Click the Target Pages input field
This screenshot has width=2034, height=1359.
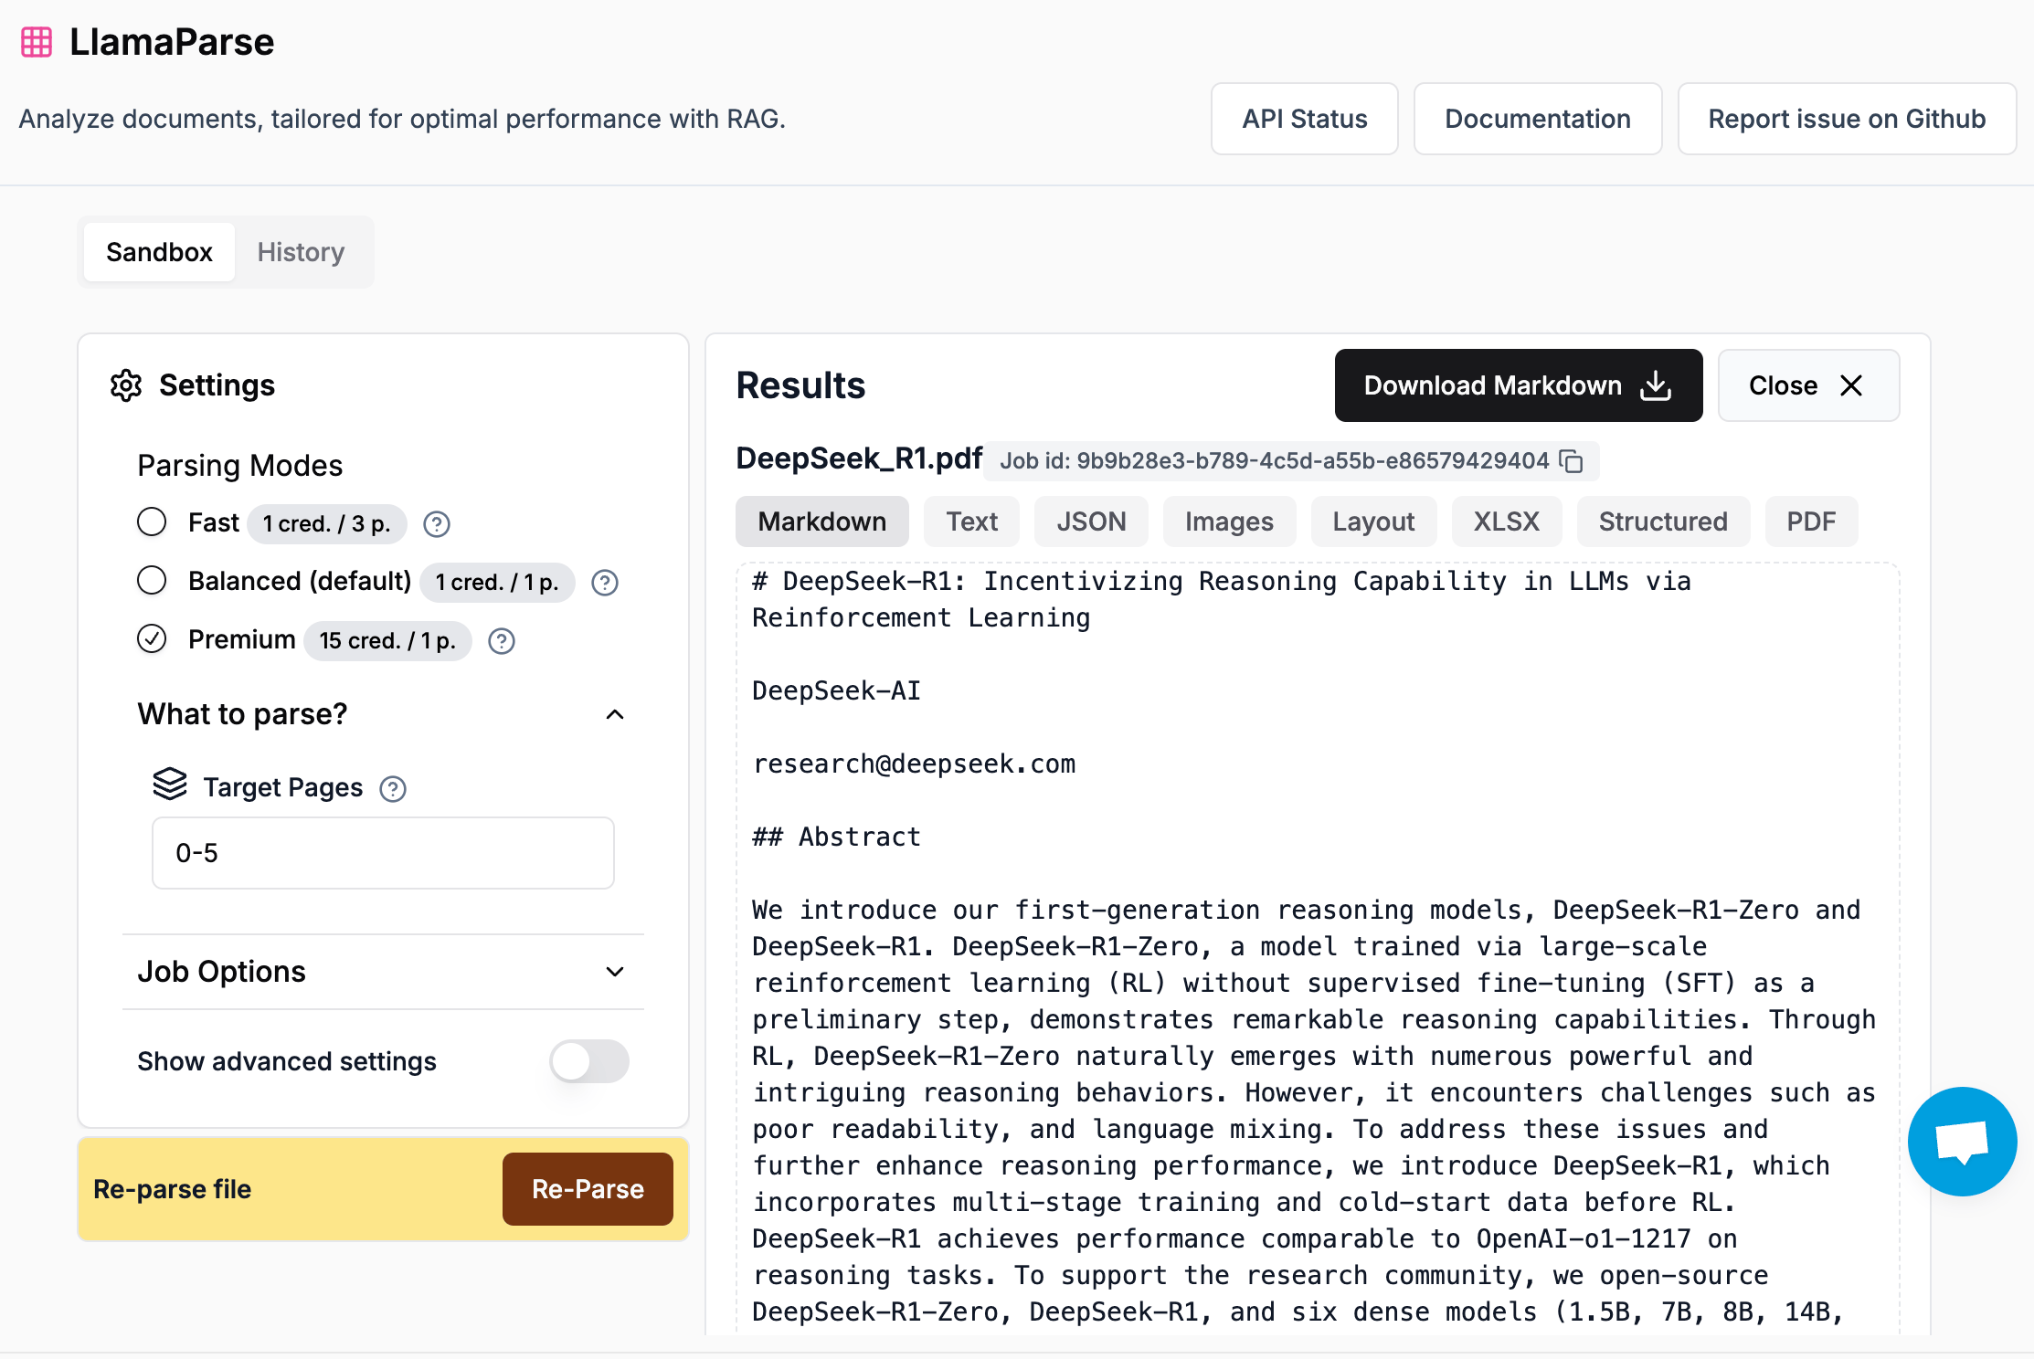[383, 853]
